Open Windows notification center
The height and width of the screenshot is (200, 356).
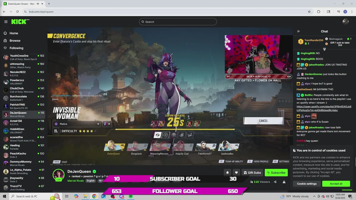[x=350, y=196]
